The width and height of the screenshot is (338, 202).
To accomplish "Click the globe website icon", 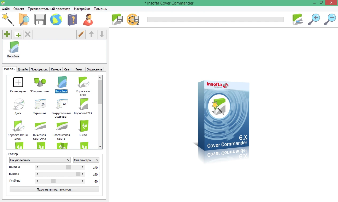I will pos(56,19).
